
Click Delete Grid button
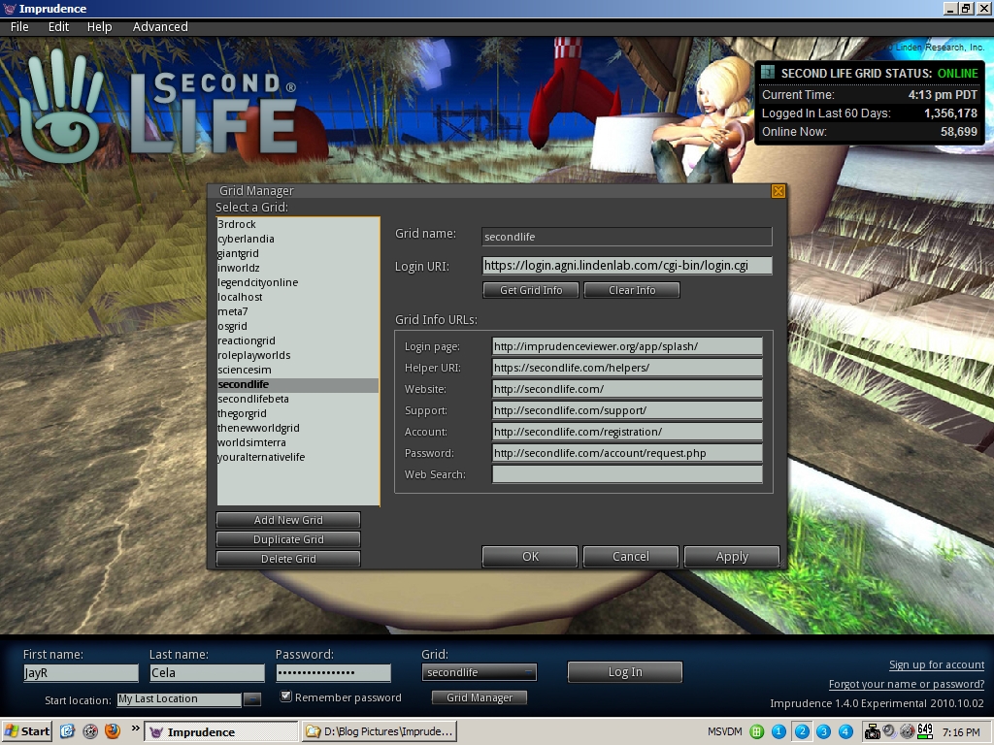coord(288,559)
